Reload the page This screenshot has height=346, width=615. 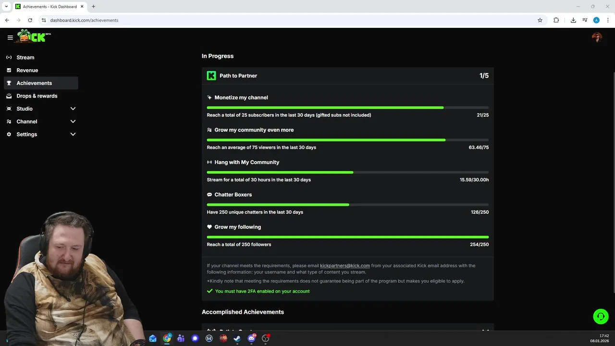tap(30, 20)
